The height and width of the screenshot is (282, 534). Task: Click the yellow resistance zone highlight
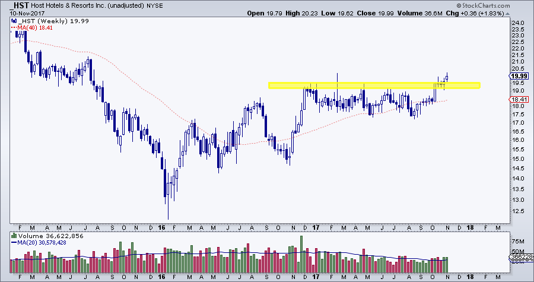point(374,85)
